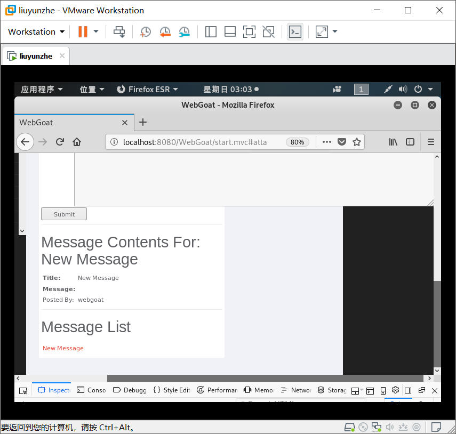Save page to Pocket
Viewport: 456px width, 434px height.
coord(342,142)
